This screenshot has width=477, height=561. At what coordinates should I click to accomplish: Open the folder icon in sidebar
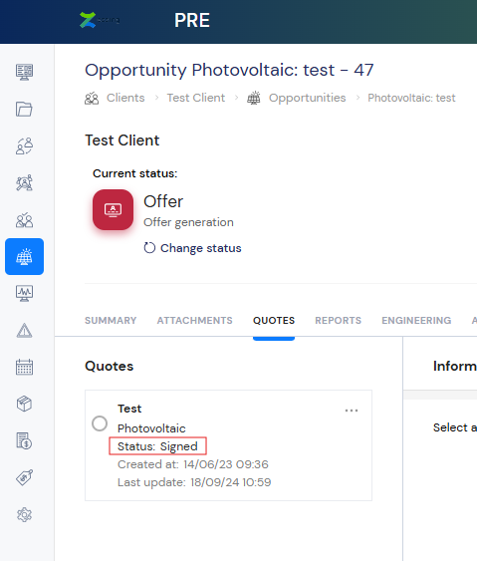point(24,110)
